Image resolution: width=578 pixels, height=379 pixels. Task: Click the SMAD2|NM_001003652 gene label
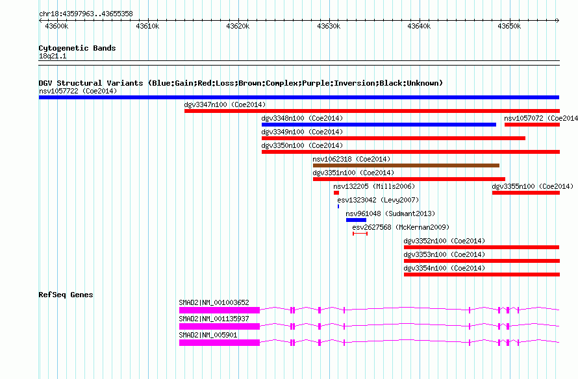pyautogui.click(x=214, y=303)
